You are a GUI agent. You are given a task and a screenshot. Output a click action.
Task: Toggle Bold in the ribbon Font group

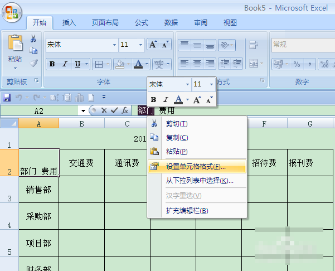[x=52, y=64]
